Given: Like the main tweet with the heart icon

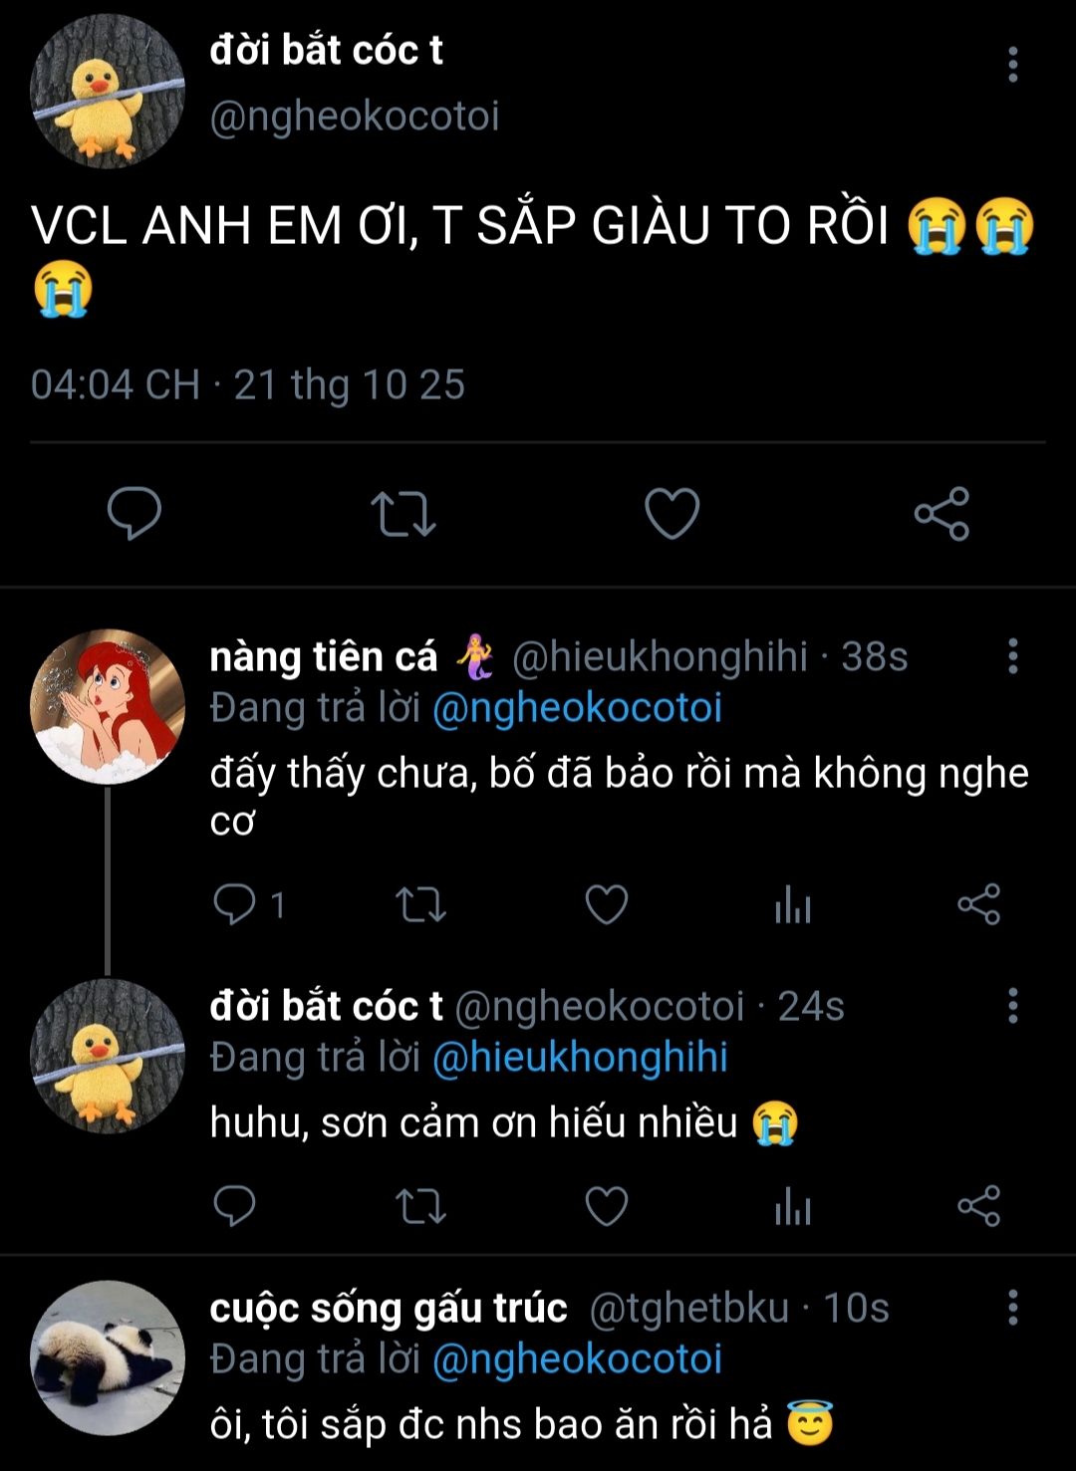Looking at the screenshot, I should coord(672,513).
